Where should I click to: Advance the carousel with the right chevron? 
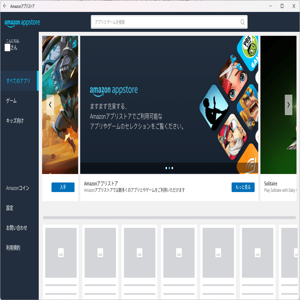288,105
